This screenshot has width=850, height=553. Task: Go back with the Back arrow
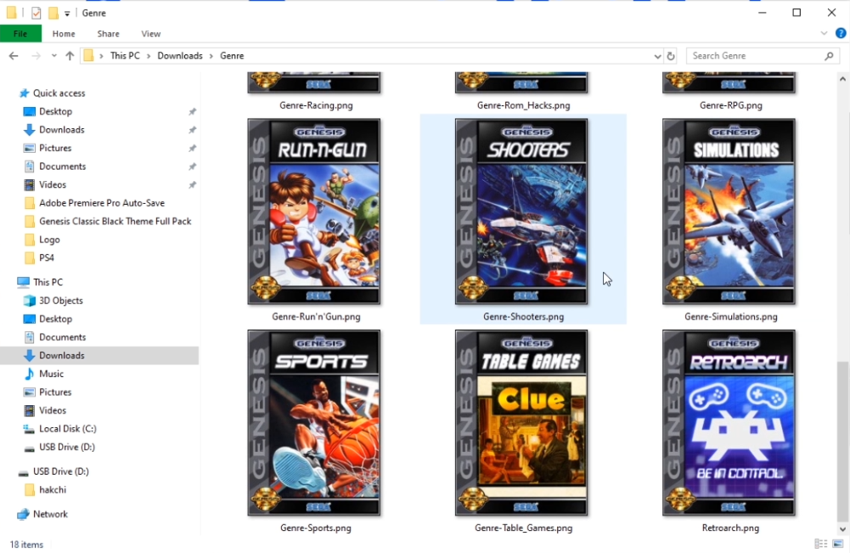click(14, 56)
